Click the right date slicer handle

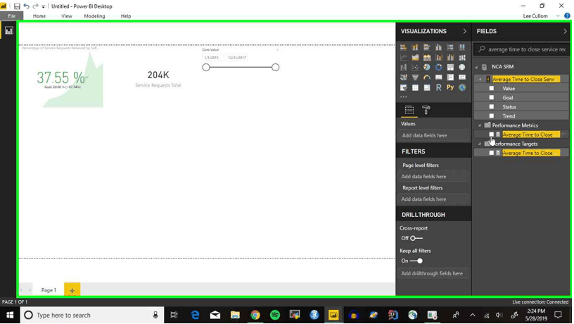coord(275,68)
